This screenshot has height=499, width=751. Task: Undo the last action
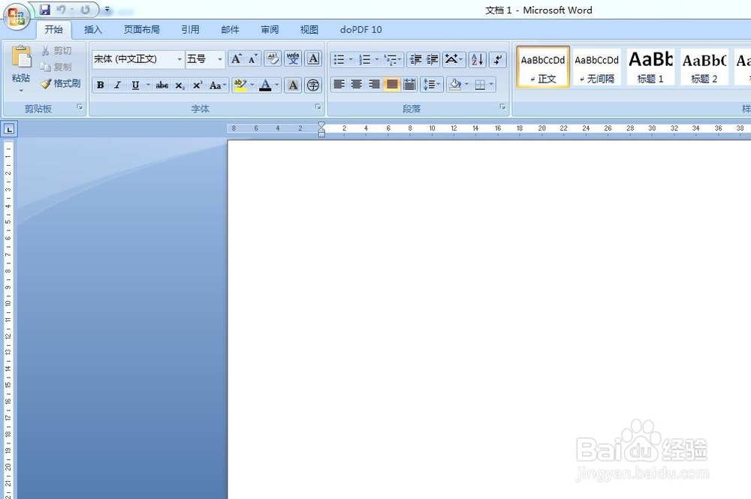tap(61, 10)
